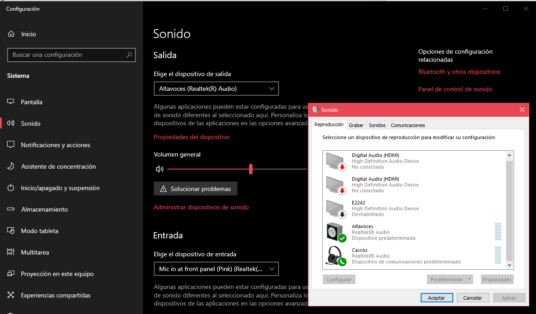536x314 pixels.
Task: Click the Modo tableta icon
Action: (x=11, y=230)
